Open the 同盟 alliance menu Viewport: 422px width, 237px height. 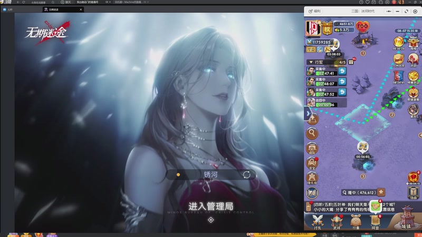click(375, 222)
